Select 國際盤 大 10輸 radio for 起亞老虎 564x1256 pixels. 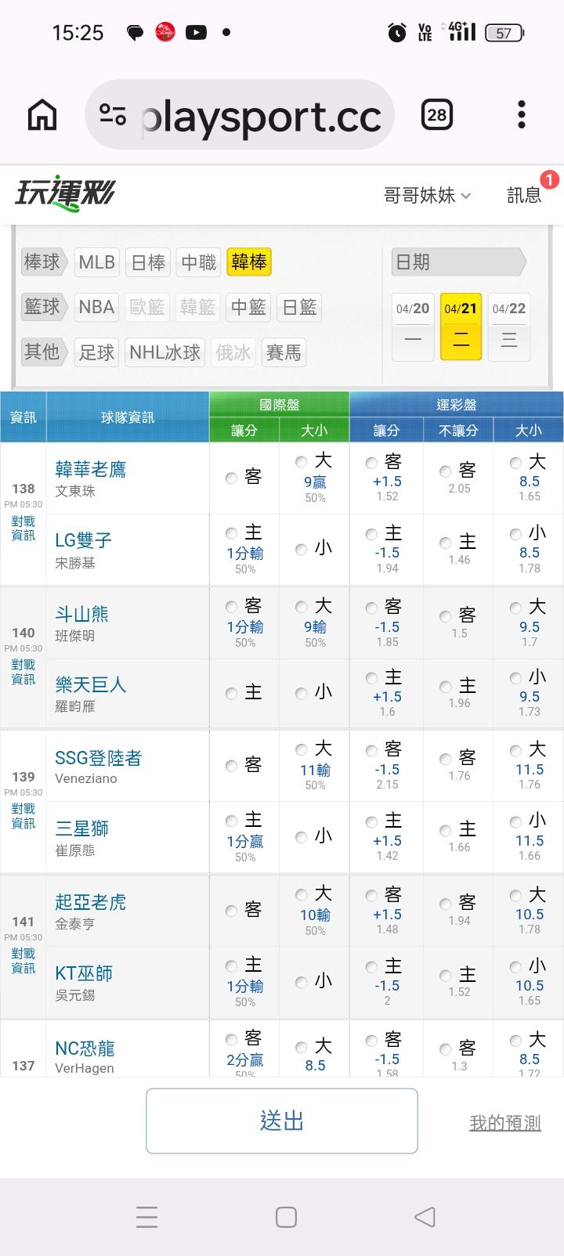301,894
